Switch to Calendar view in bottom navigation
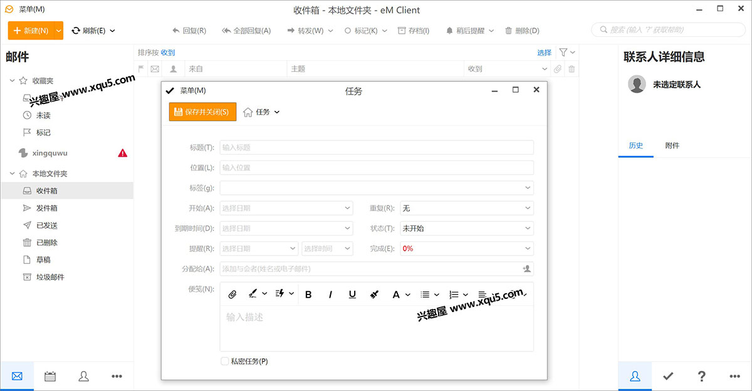 pos(50,376)
